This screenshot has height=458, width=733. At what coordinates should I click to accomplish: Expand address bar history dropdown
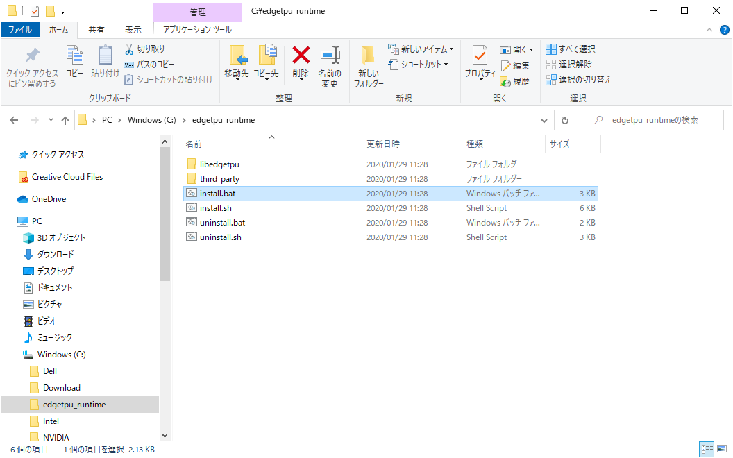(x=544, y=121)
